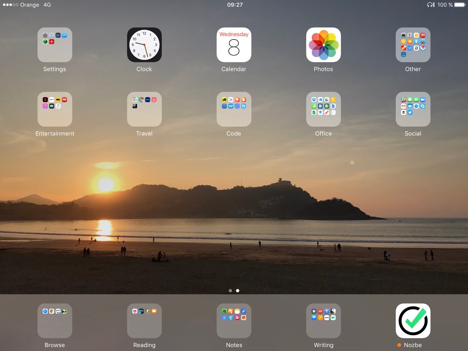This screenshot has height=351, width=468.
Task: Tap the Entertainment folder label
Action: pyautogui.click(x=55, y=134)
